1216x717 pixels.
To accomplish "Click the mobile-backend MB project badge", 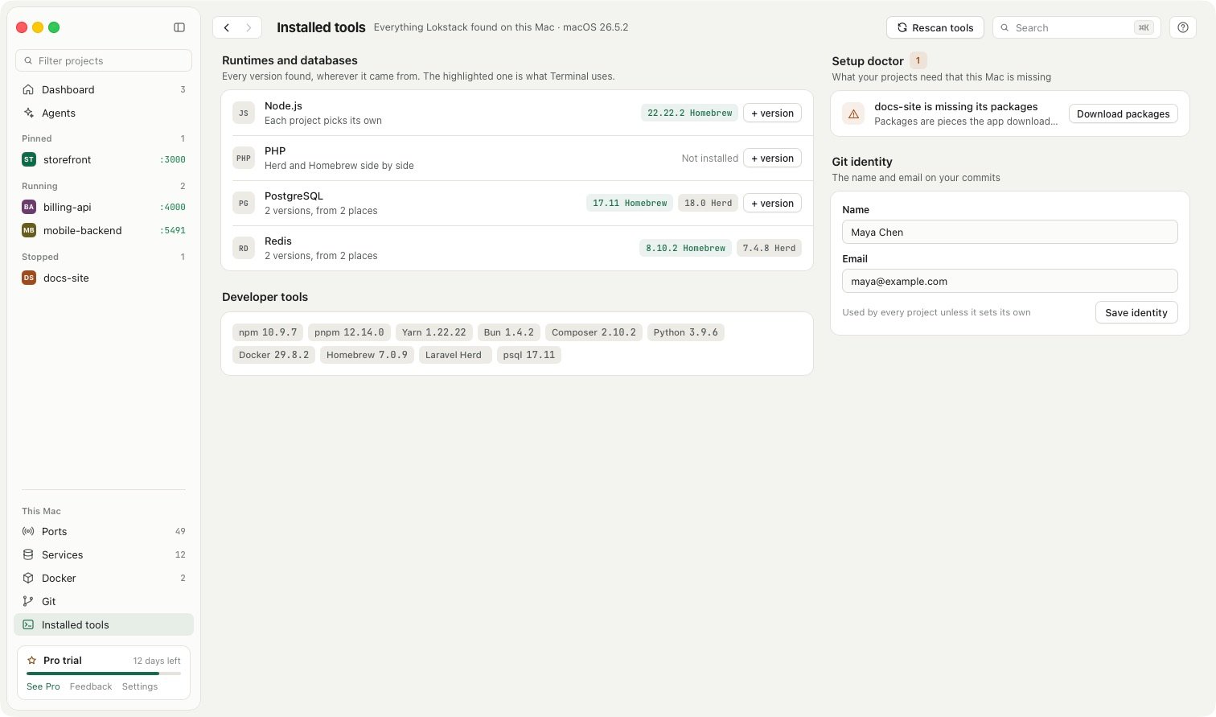I will pos(29,230).
